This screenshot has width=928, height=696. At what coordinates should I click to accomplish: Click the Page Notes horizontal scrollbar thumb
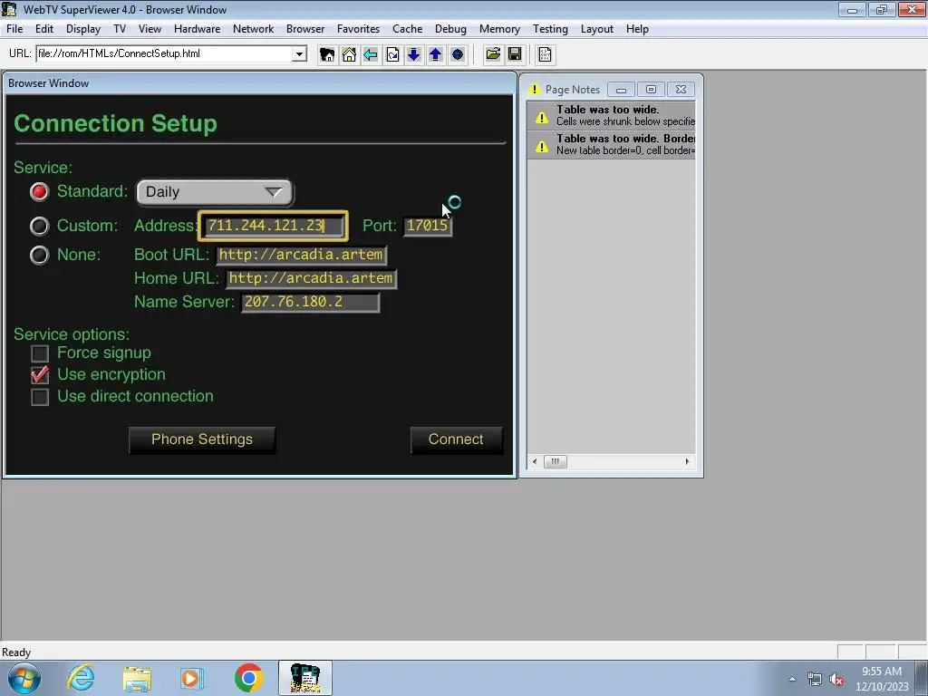click(556, 461)
